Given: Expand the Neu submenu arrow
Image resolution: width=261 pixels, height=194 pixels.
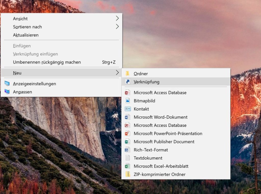Looking at the screenshot, I should tap(117, 73).
